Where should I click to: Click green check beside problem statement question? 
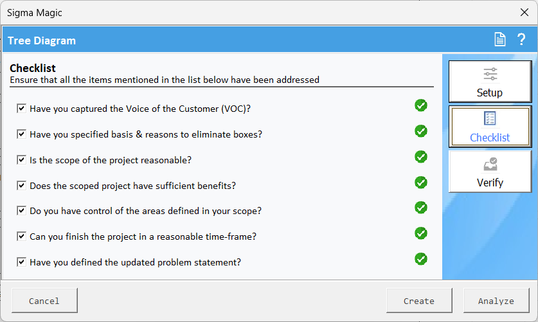tap(420, 259)
